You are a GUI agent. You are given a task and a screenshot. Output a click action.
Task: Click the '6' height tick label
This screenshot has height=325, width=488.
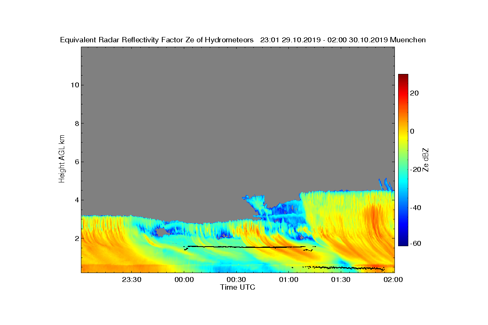click(x=76, y=162)
